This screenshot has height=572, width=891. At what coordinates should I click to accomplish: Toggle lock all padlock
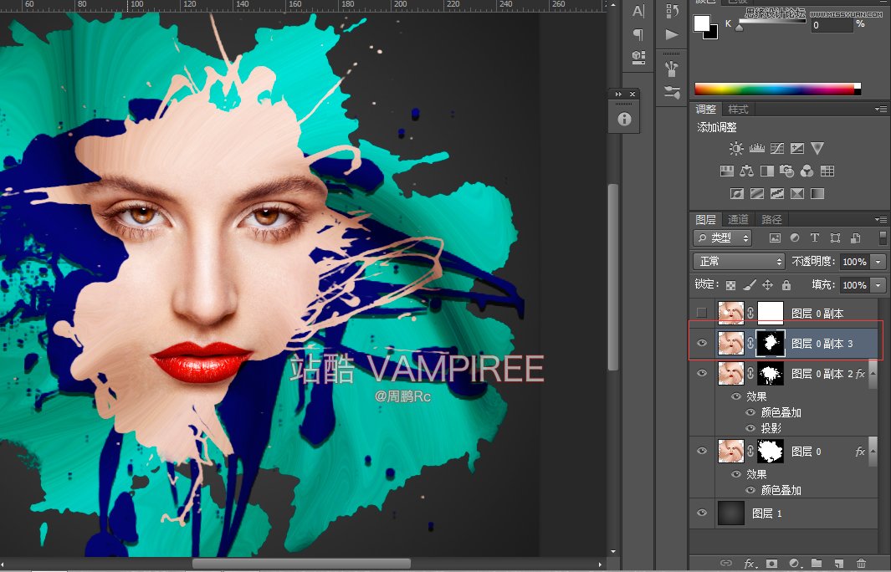786,284
